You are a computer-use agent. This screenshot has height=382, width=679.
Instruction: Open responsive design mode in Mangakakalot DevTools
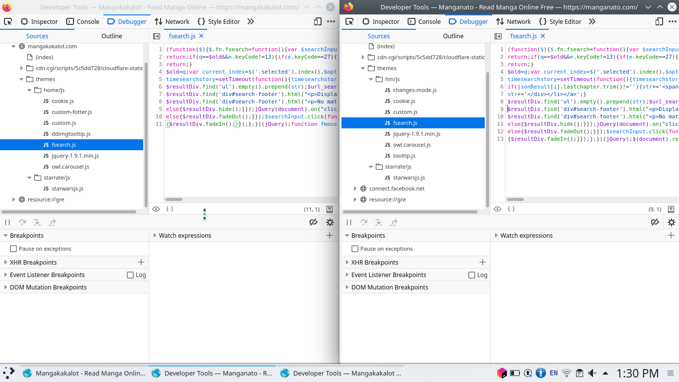(x=318, y=21)
